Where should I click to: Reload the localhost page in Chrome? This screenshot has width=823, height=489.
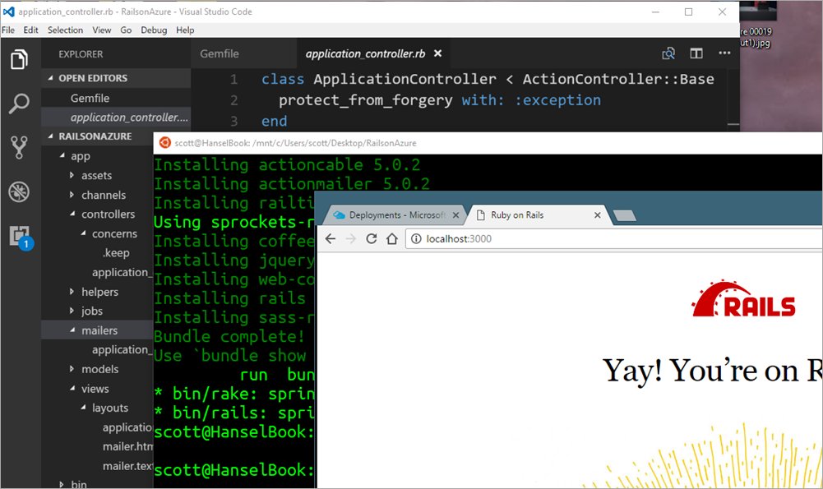click(372, 238)
